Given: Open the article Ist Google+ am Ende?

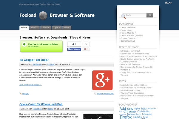Looking at the screenshot, I should (34, 60).
